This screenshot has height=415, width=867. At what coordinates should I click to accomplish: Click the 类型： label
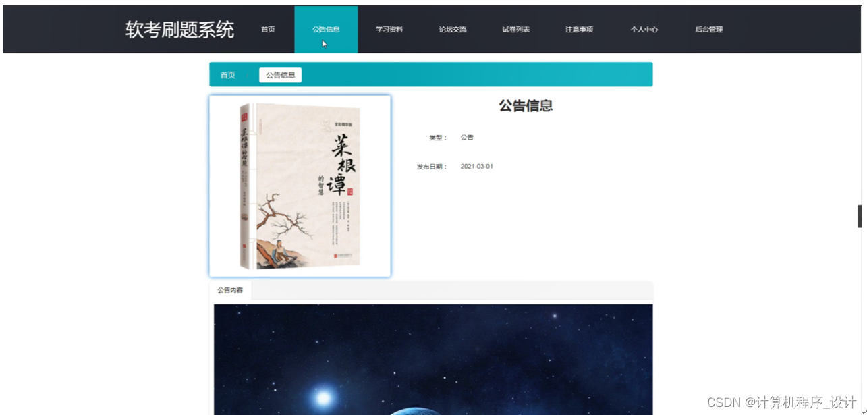click(438, 138)
